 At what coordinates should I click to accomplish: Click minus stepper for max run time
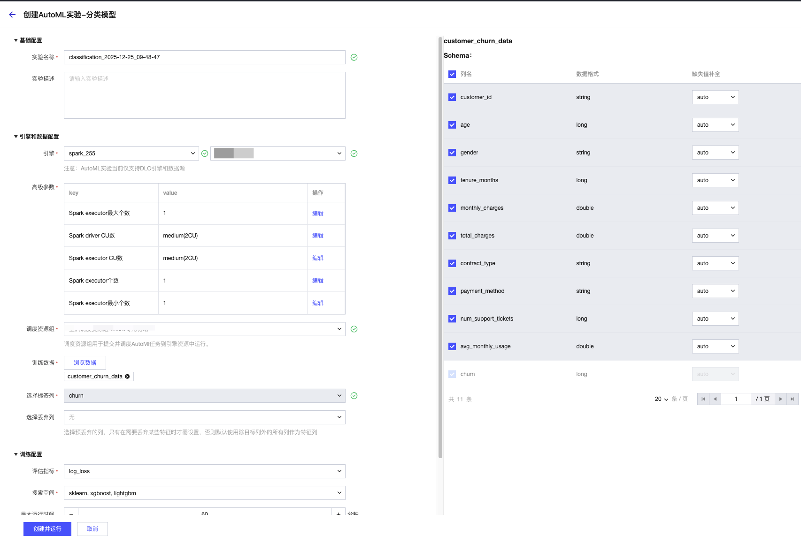(x=71, y=513)
